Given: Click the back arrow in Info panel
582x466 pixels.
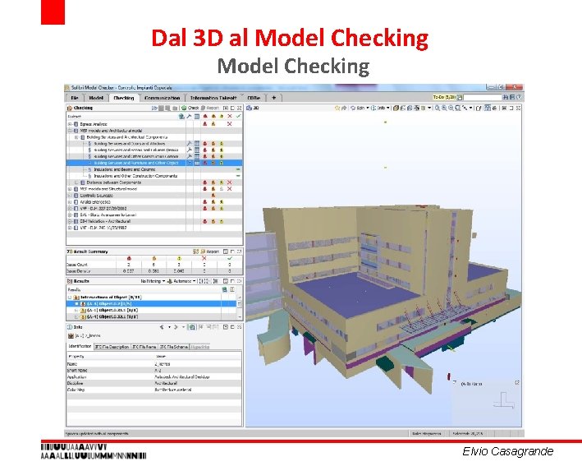Looking at the screenshot, I should tap(163, 327).
